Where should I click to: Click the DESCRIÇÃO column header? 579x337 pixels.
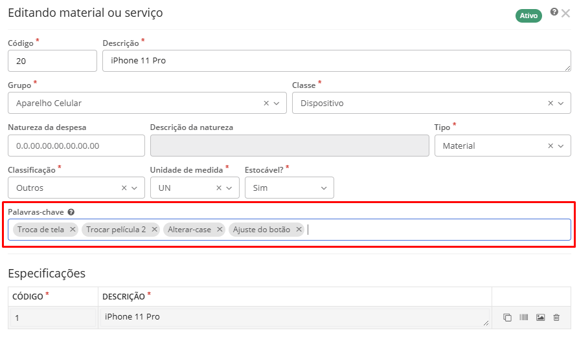123,296
